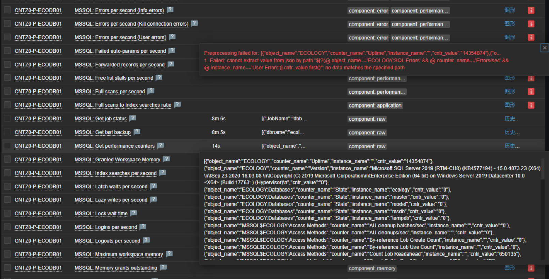The height and width of the screenshot is (279, 549).
Task: Open MSSQL: Granted Workspace Memory item link
Action: click(x=117, y=160)
